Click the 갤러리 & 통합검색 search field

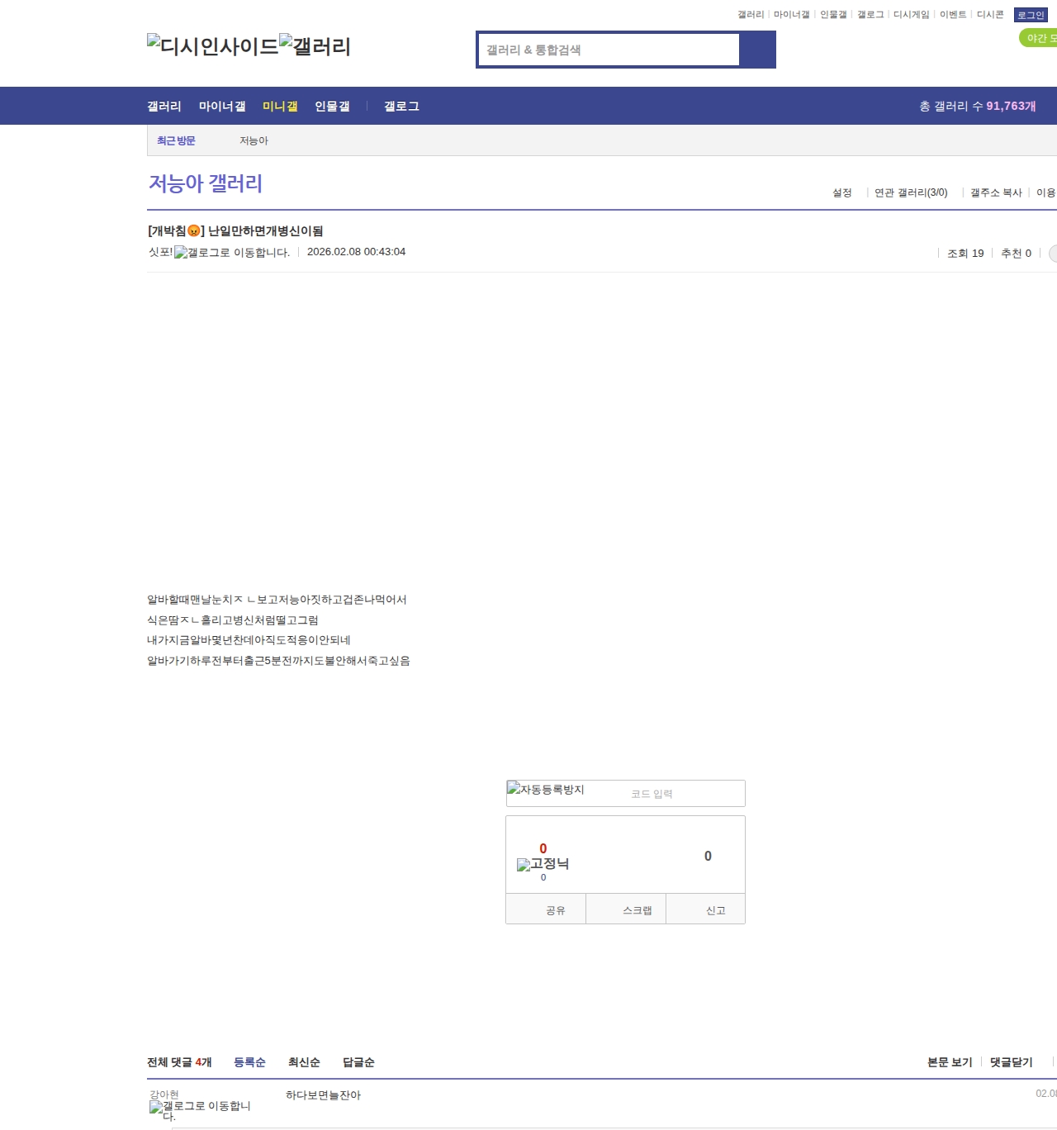click(x=609, y=50)
